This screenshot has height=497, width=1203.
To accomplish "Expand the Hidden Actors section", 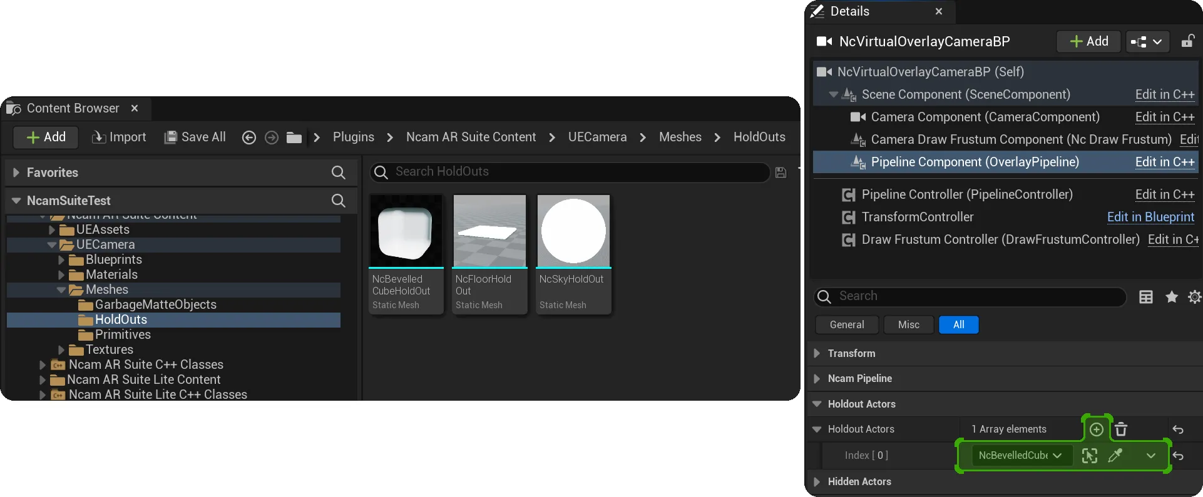I will tap(817, 481).
